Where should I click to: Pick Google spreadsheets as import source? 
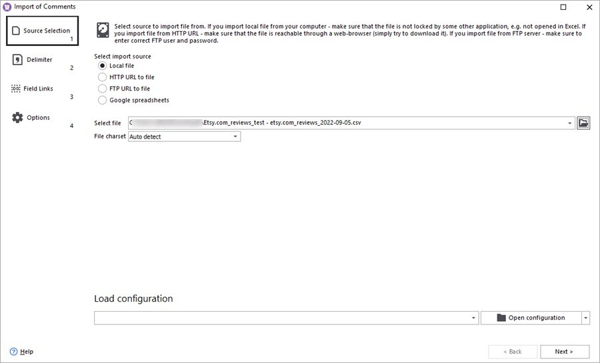coord(102,100)
